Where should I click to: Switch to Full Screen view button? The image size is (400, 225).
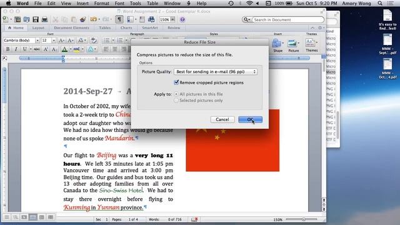51,217
